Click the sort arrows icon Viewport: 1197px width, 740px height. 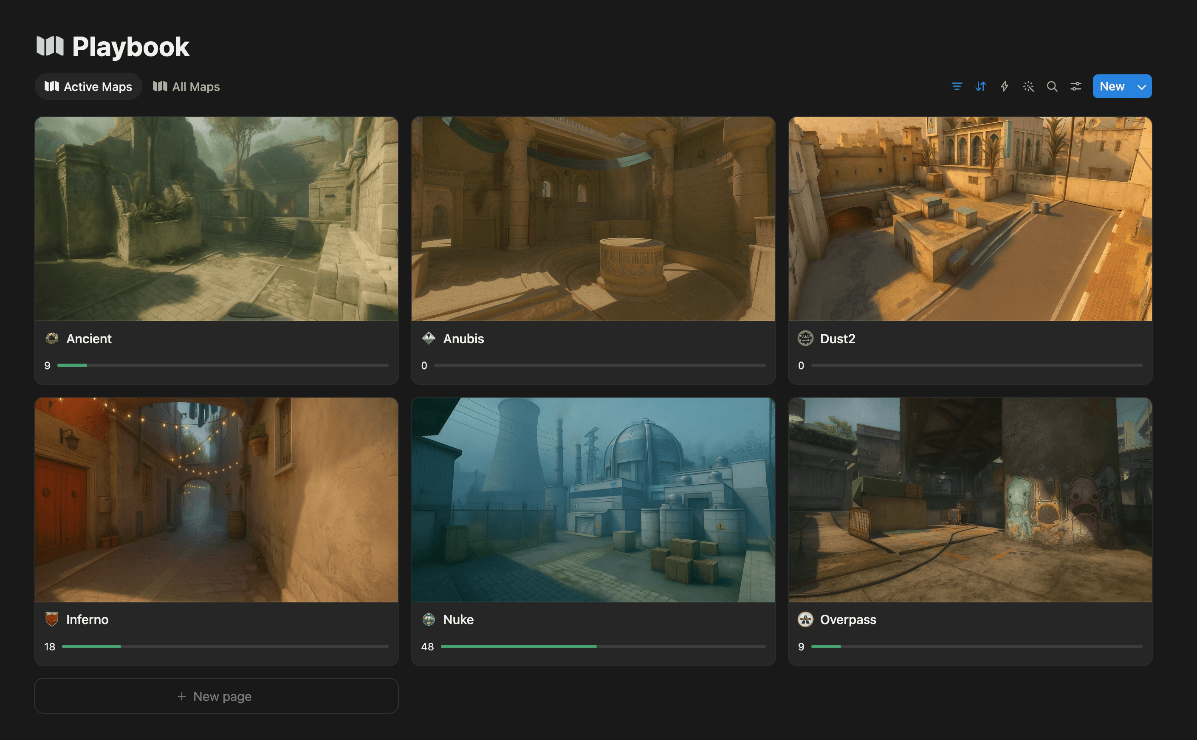pos(981,87)
